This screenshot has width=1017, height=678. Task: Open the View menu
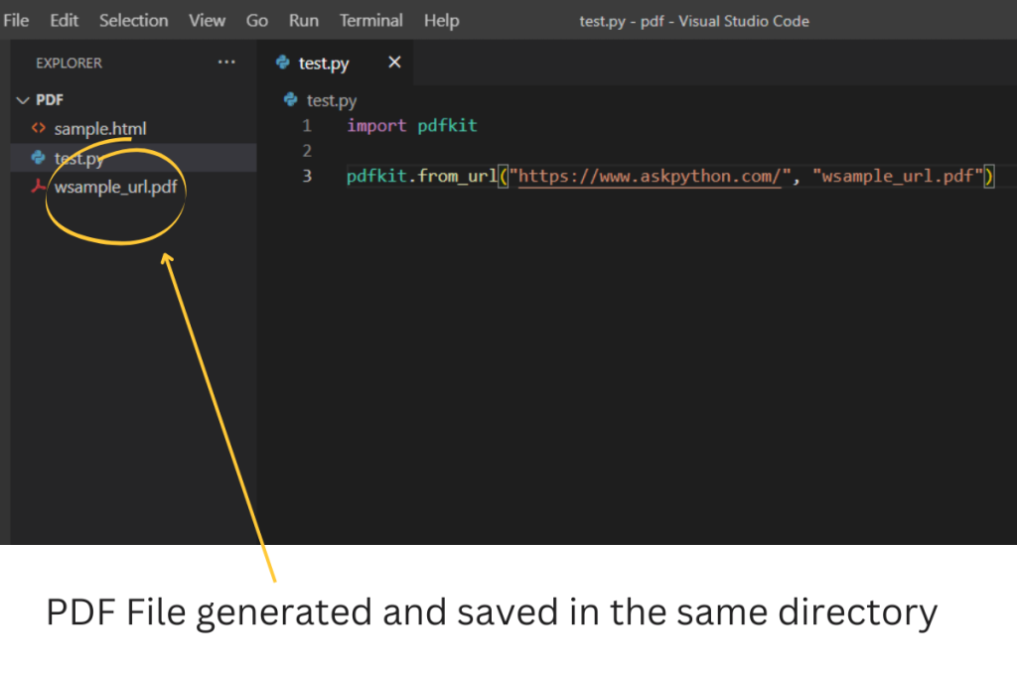[x=207, y=20]
